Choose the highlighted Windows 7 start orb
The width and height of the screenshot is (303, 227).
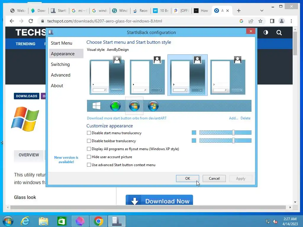coord(134,106)
